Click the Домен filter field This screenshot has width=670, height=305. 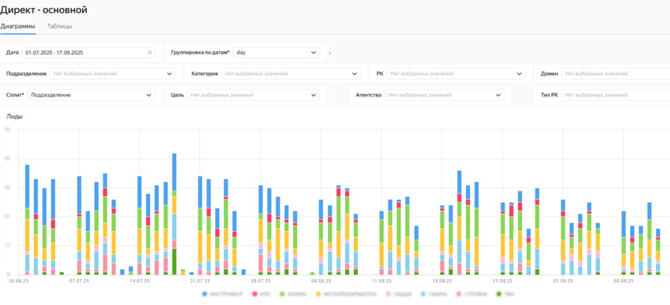(x=615, y=74)
